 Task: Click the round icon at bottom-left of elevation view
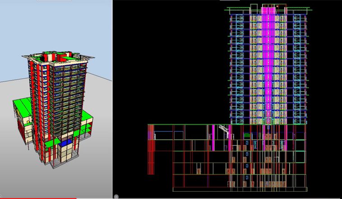tap(116, 197)
